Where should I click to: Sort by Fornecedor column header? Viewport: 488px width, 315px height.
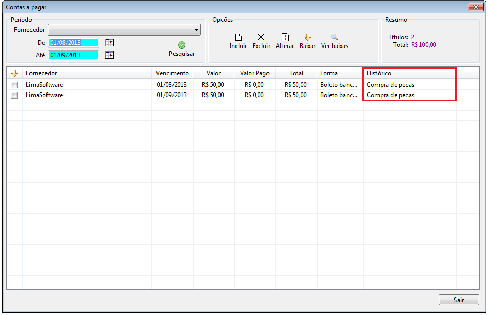click(x=87, y=73)
